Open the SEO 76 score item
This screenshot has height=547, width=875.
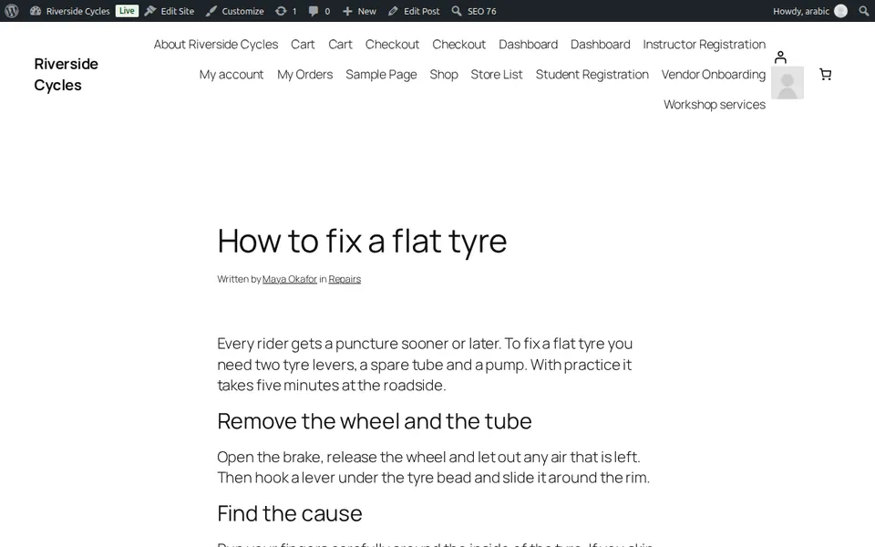point(474,11)
